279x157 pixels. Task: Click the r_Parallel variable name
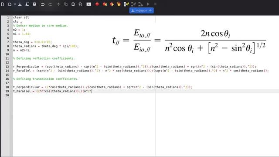point(22,71)
